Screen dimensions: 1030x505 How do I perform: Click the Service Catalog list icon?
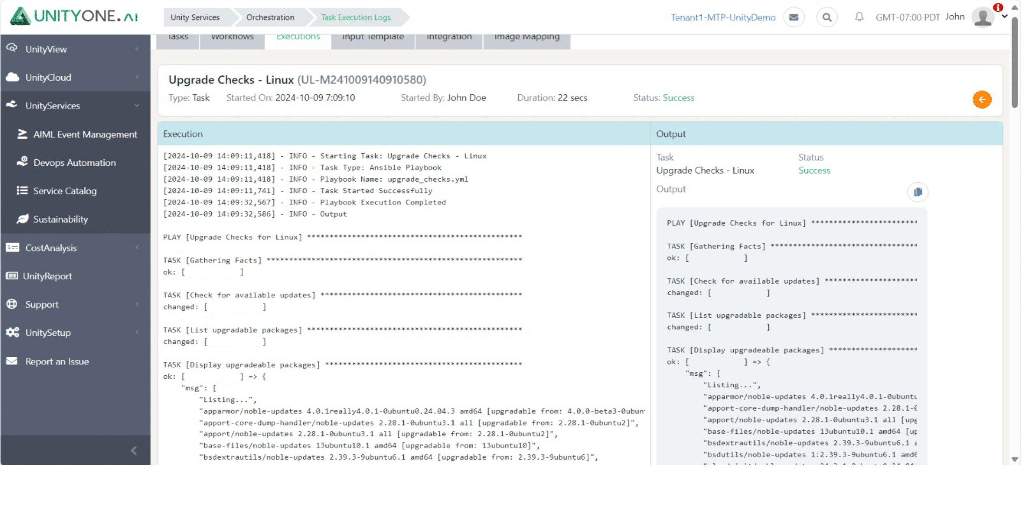click(x=22, y=191)
